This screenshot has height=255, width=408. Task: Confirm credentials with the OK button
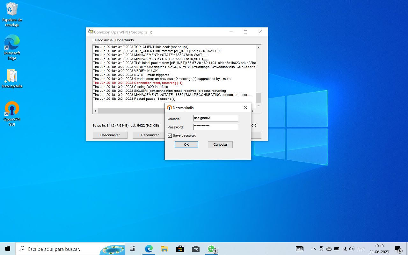[186, 144]
